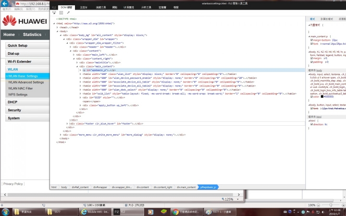This screenshot has width=346, height=216.
Task: Click the Windows Start button
Action: click(x=4, y=212)
